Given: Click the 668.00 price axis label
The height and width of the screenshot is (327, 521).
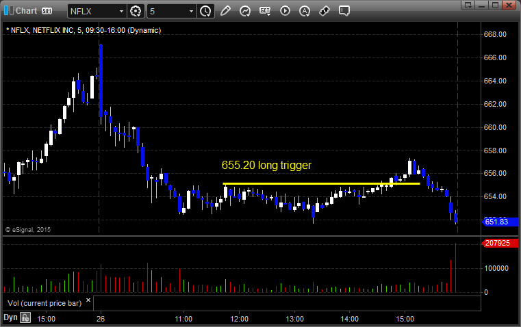Looking at the screenshot, I should tap(495, 34).
